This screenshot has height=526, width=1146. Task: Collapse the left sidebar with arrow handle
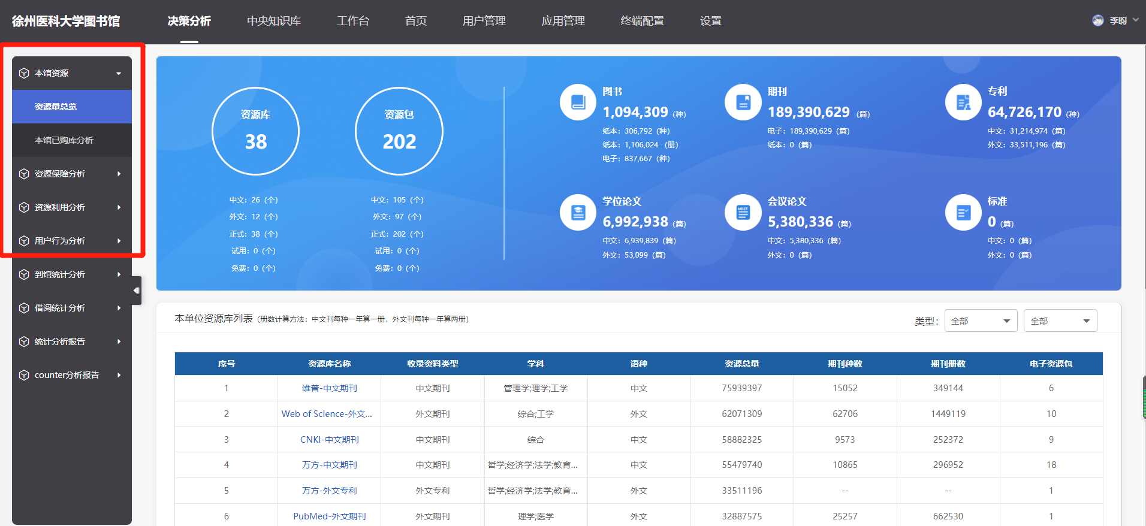coord(137,291)
